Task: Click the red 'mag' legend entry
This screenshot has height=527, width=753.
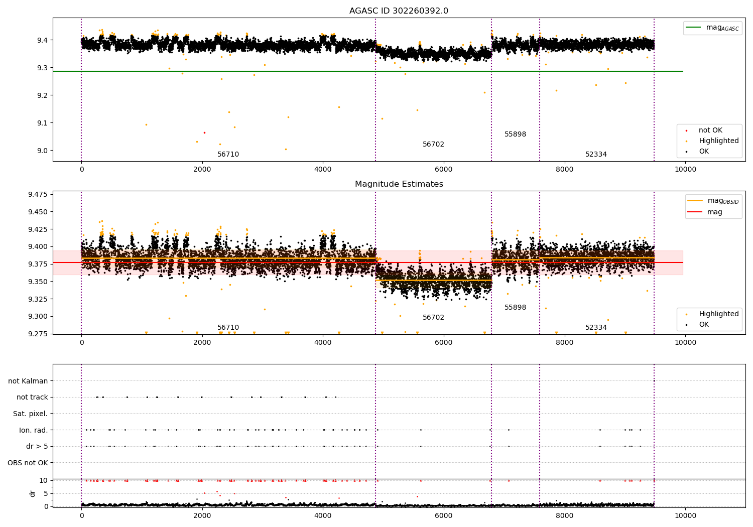Action: coord(705,212)
